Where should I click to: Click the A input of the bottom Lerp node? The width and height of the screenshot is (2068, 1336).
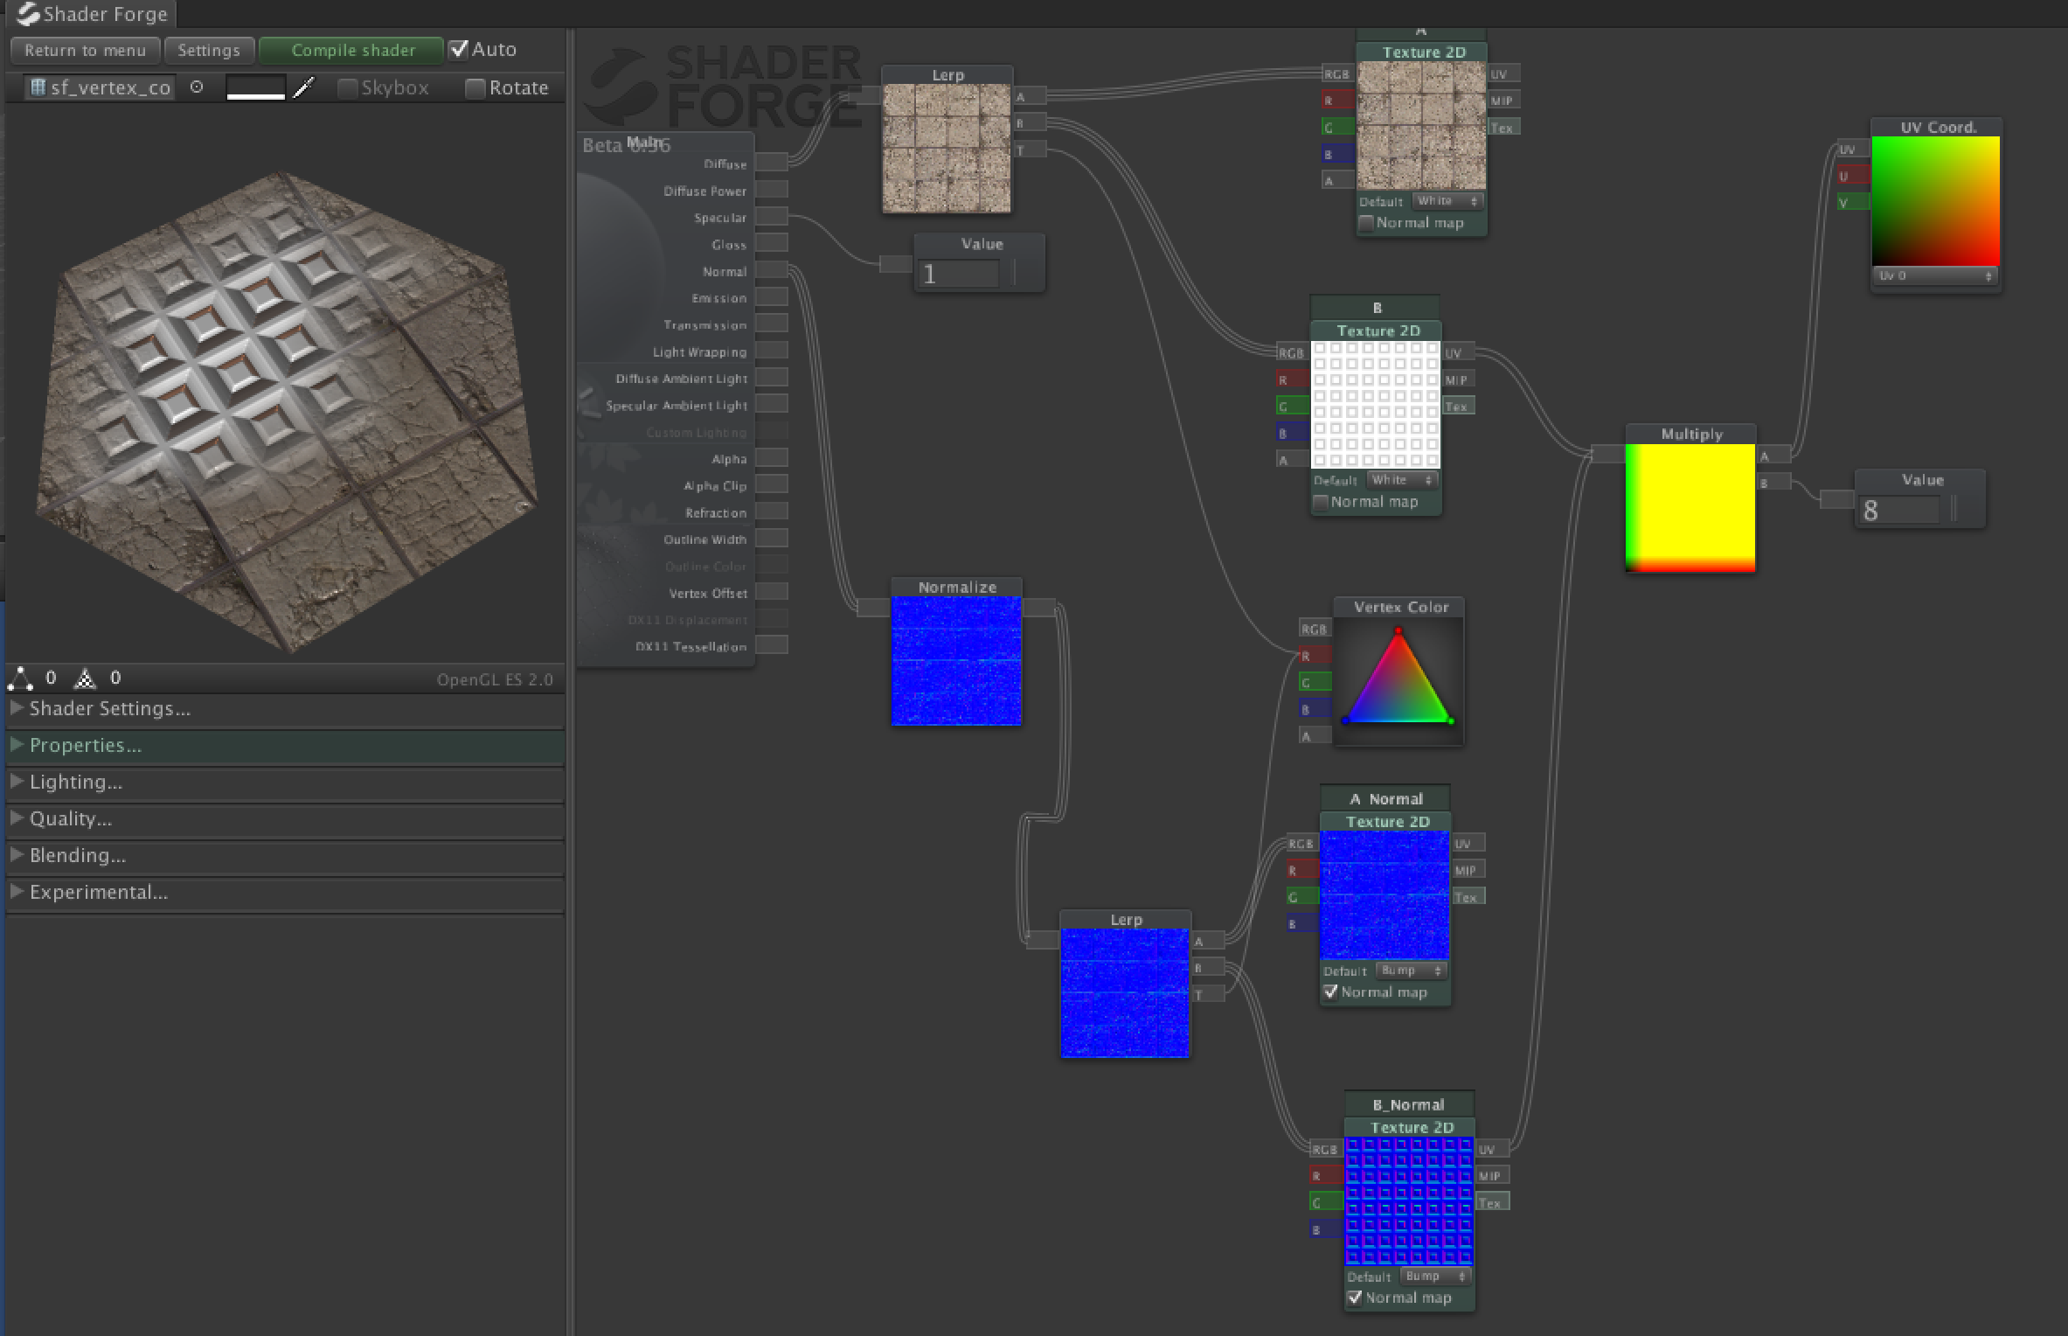click(1208, 941)
